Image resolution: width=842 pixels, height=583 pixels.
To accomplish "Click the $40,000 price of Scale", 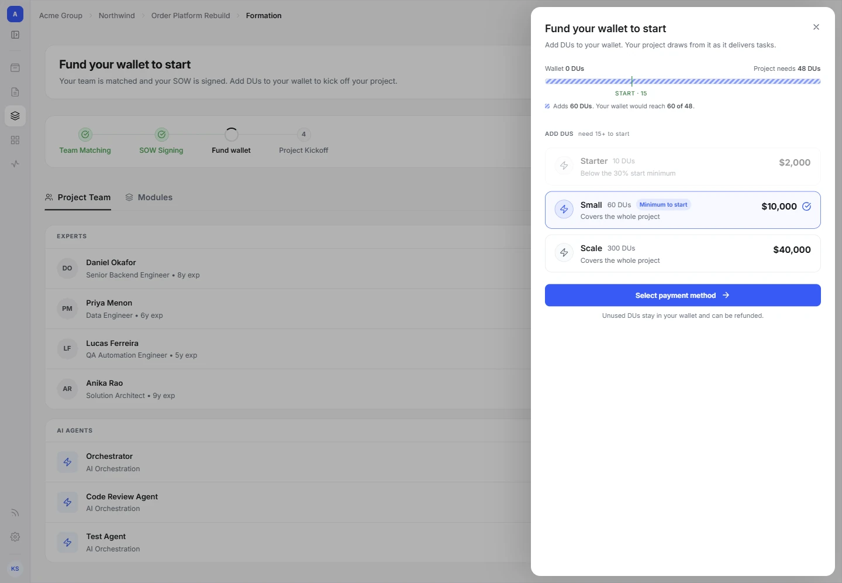I will point(792,250).
